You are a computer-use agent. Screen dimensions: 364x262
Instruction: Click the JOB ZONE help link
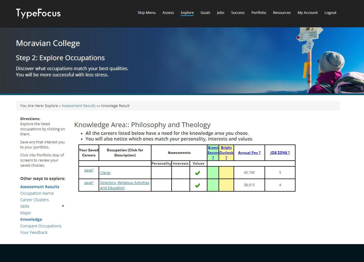tap(280, 153)
